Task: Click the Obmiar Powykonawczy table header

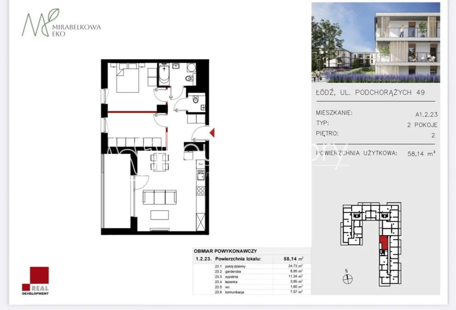Action: 226,251
